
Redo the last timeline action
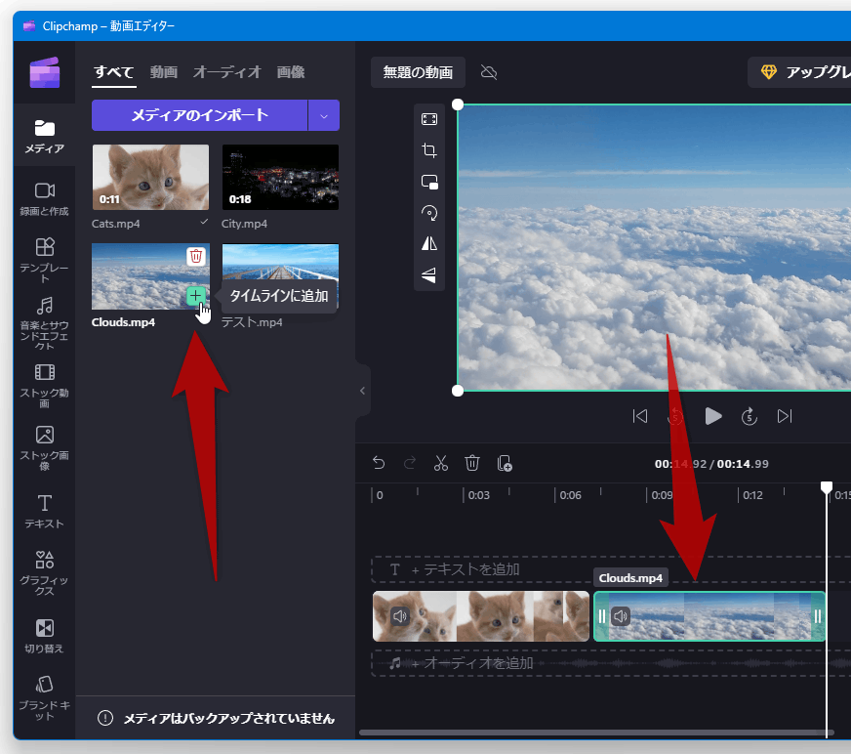point(410,463)
